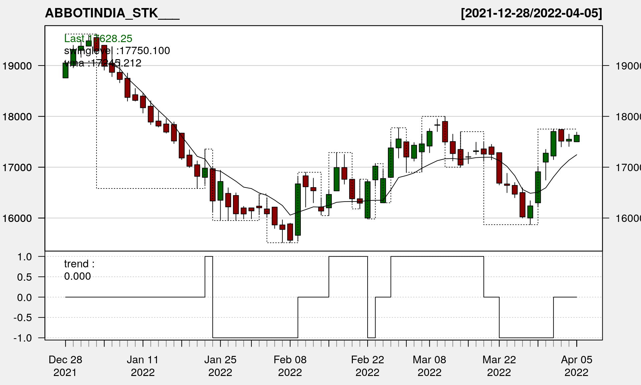Click the ABBOTINDIA_STK chart title
This screenshot has width=641, height=385.
point(112,13)
